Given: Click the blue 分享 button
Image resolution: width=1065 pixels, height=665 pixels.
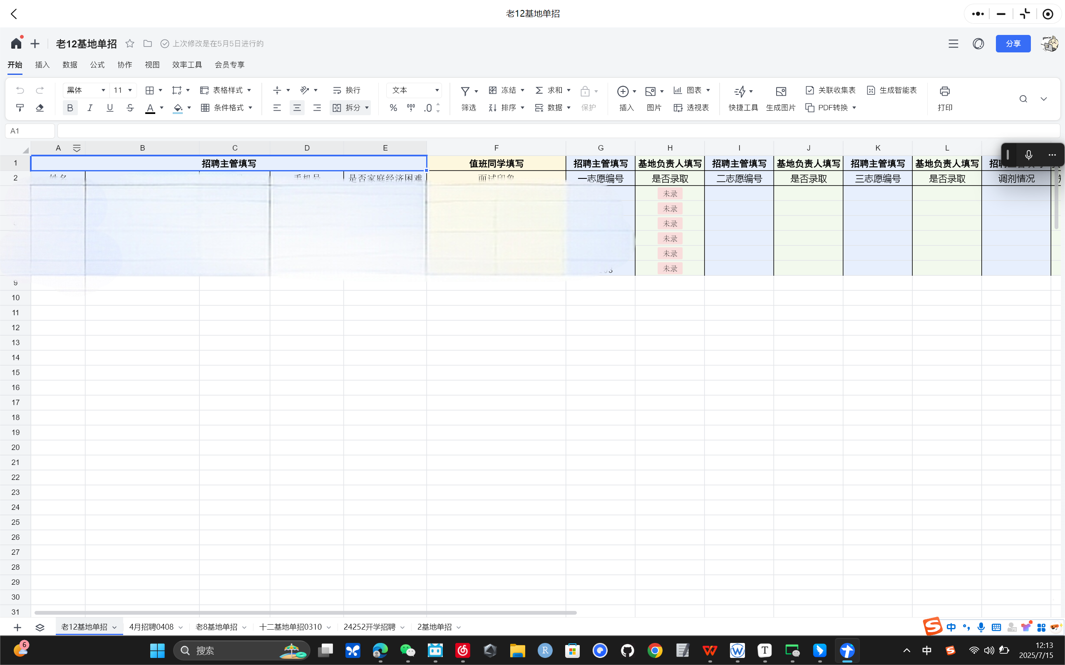Looking at the screenshot, I should point(1013,44).
